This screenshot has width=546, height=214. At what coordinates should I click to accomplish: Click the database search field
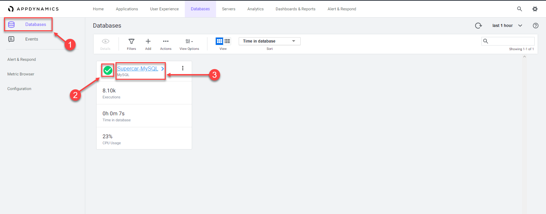click(x=508, y=41)
